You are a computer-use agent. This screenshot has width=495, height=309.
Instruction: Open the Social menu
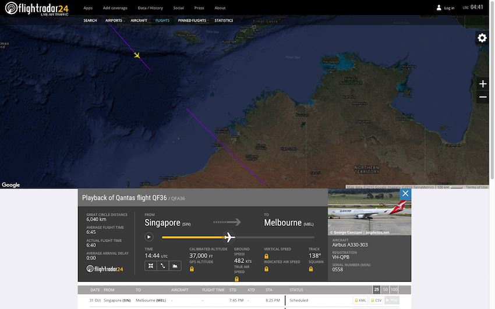click(x=178, y=8)
